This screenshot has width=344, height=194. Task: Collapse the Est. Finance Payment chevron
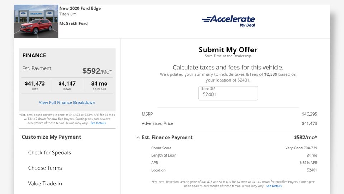[x=138, y=138]
